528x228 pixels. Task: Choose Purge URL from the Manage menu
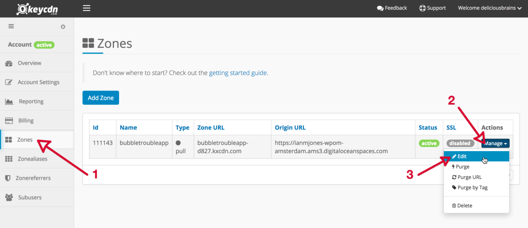click(x=477, y=177)
